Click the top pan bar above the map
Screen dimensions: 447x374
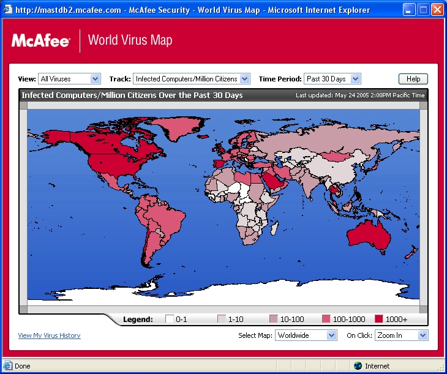click(x=223, y=105)
